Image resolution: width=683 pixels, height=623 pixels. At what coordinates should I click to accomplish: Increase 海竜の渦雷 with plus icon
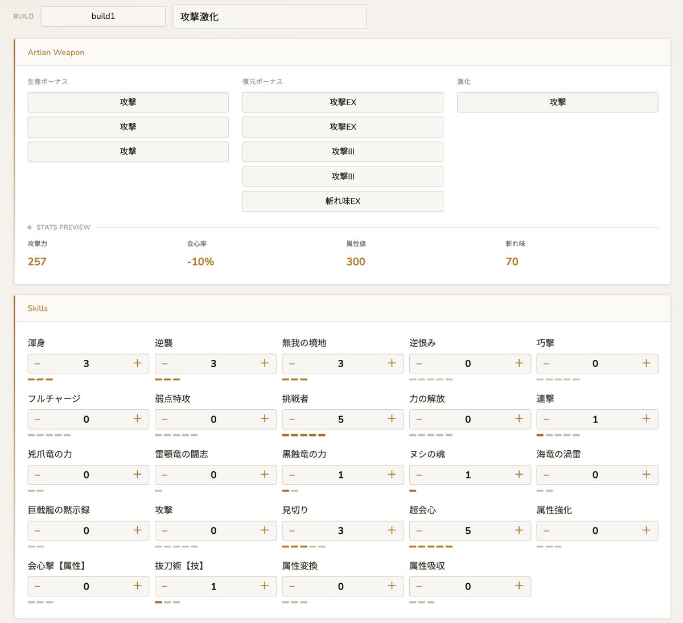point(646,475)
